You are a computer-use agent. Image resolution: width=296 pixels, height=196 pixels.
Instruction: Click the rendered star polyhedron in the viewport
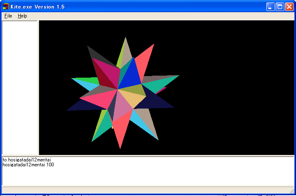122,93
